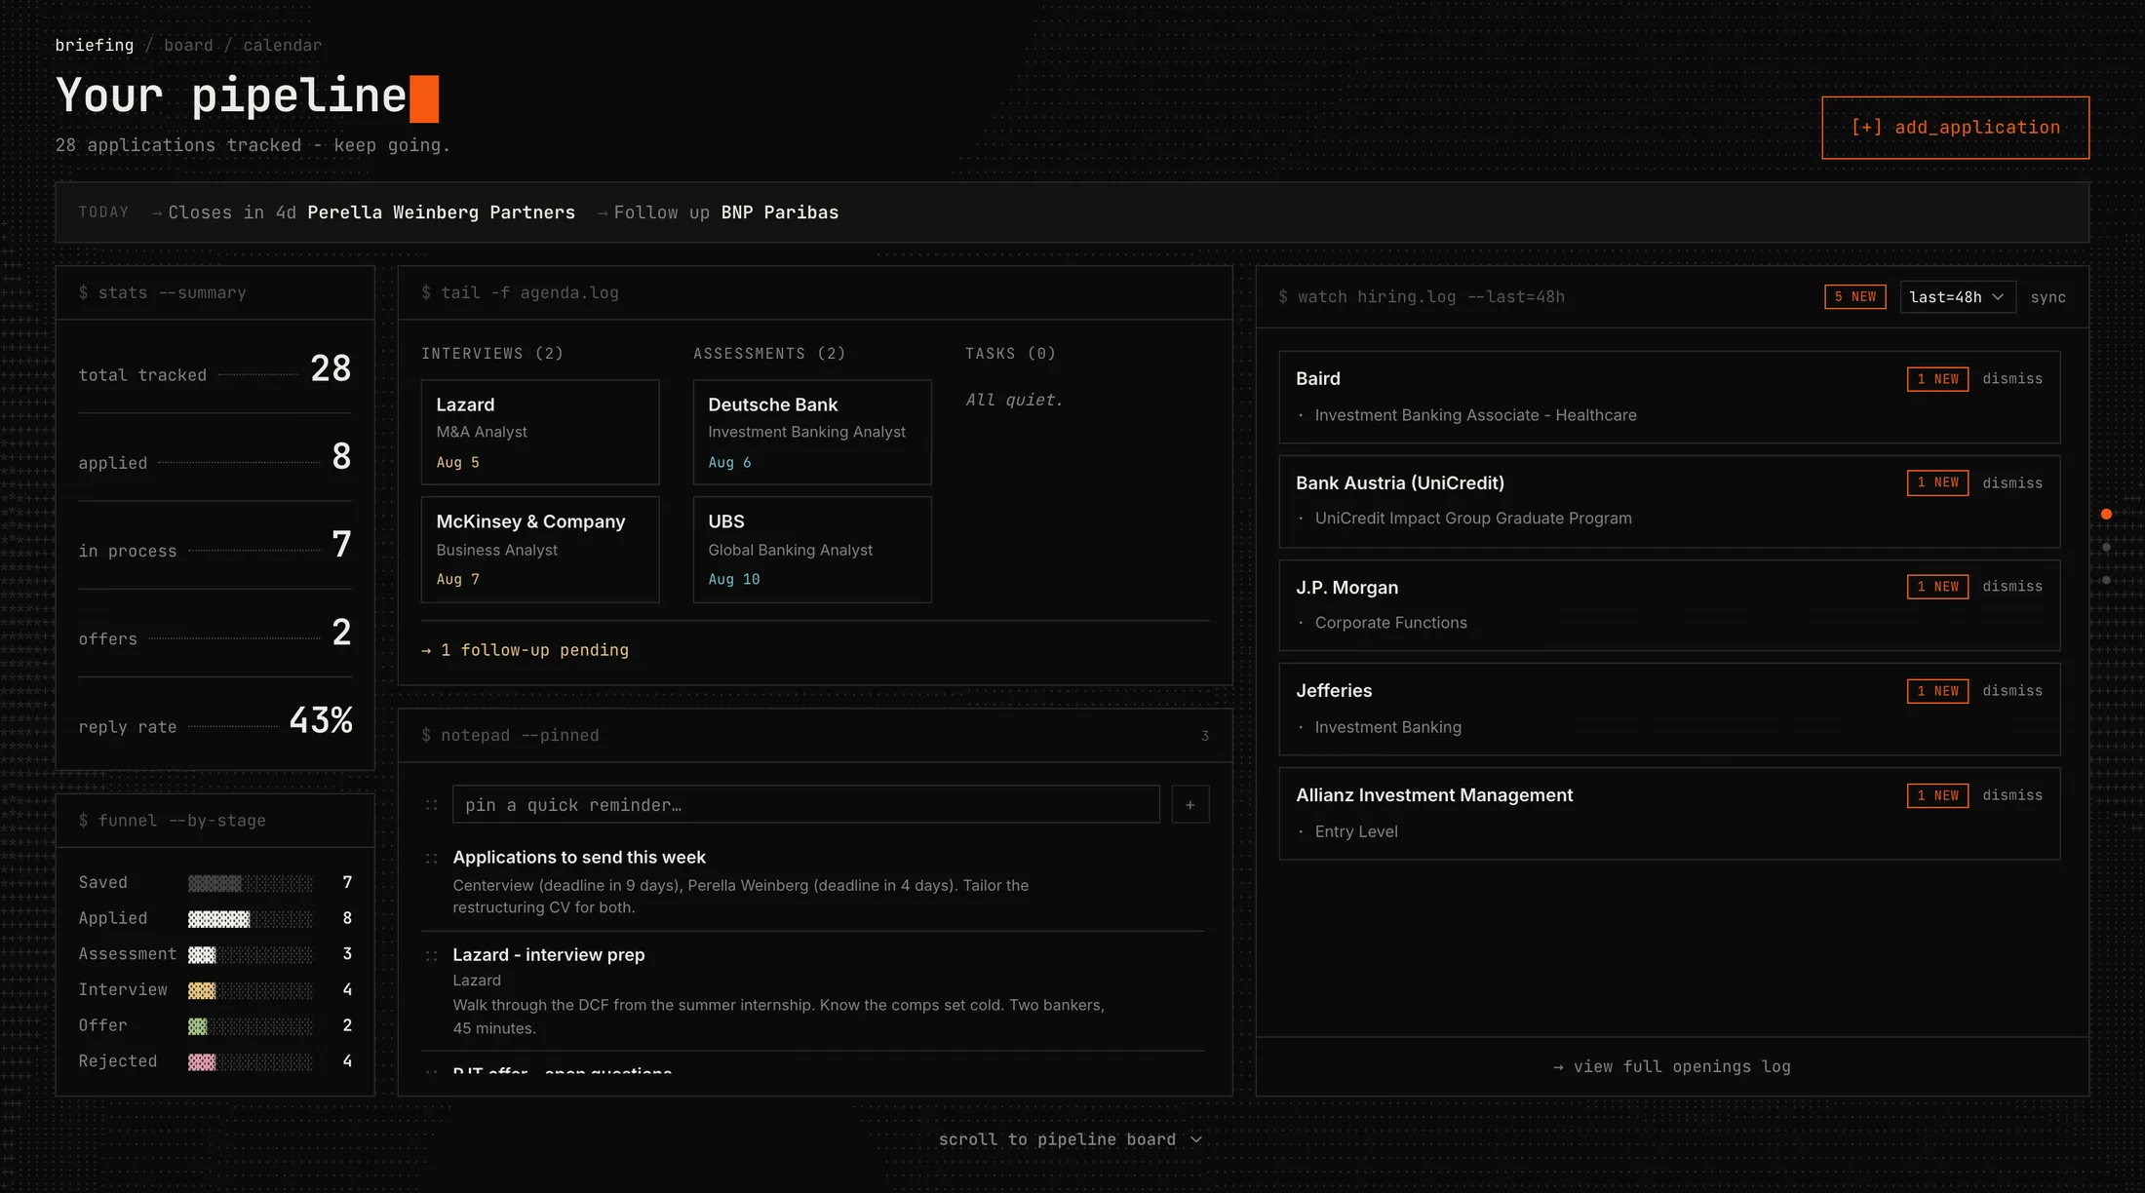Click the Rejected funnel bar
Viewport: 2145px width, 1193px height.
pos(251,1062)
